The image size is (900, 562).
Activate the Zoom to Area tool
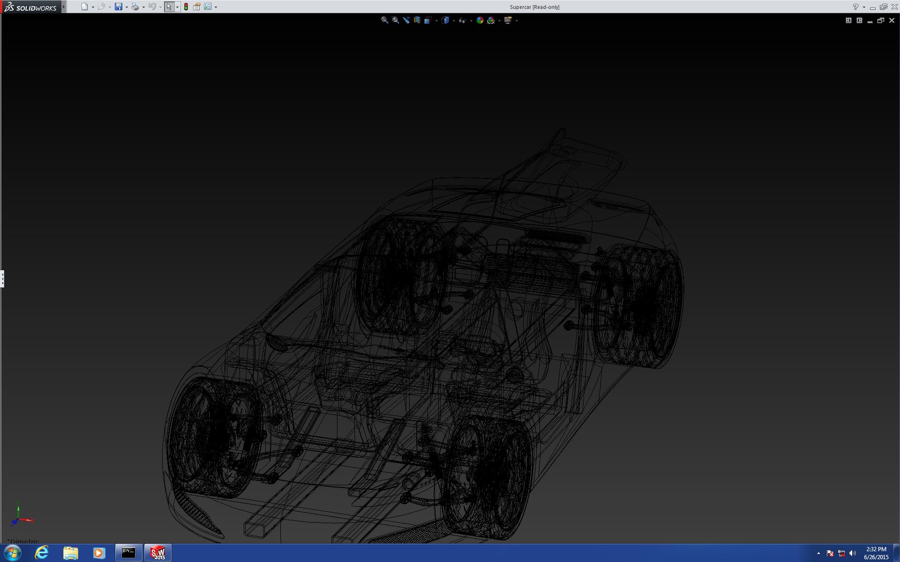point(395,20)
